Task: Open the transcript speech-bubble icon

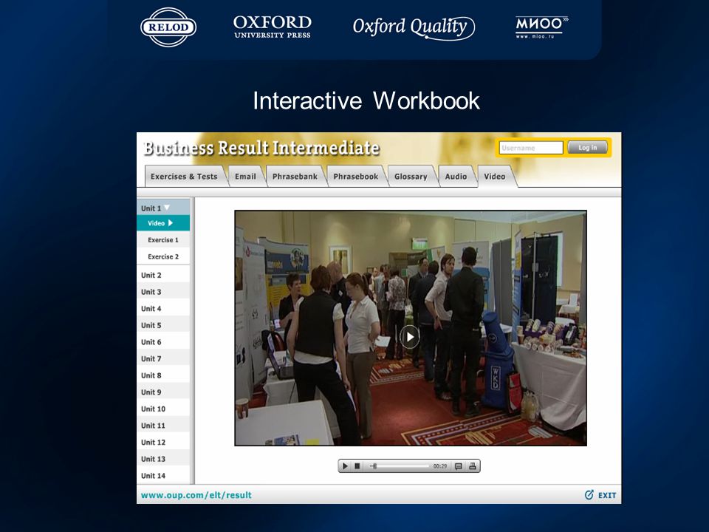Action: coord(459,466)
